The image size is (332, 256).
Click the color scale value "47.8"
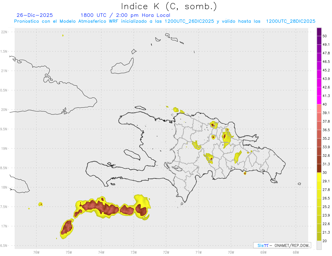pyautogui.click(x=326, y=53)
